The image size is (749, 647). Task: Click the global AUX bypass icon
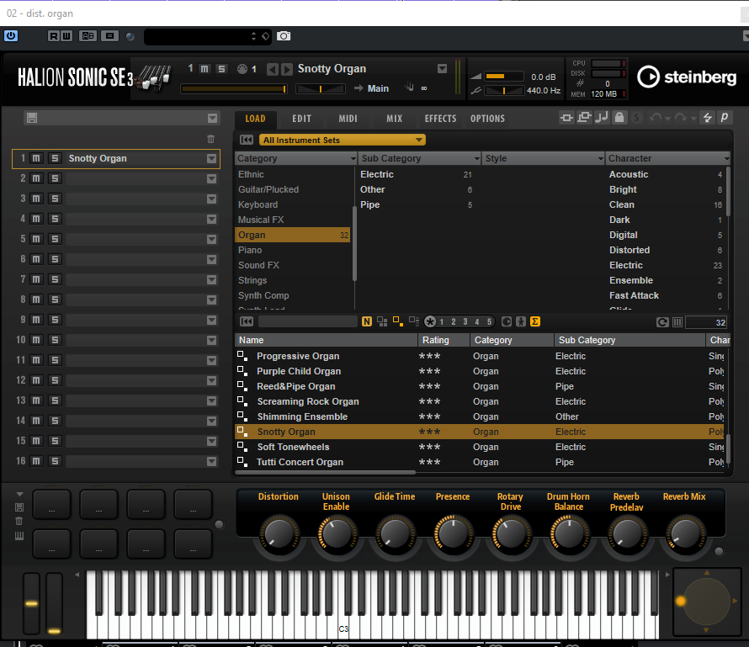pyautogui.click(x=584, y=118)
